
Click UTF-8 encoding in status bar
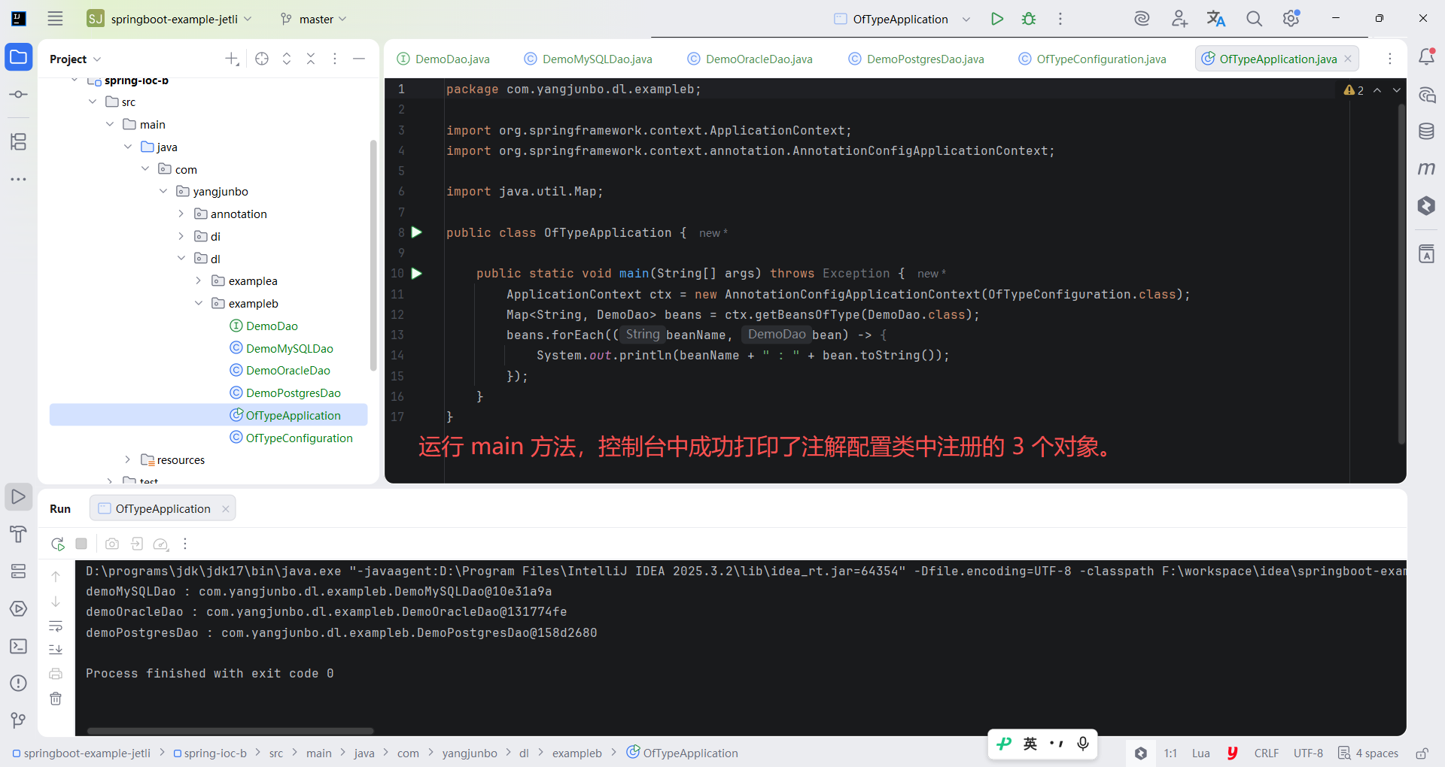click(x=1308, y=753)
